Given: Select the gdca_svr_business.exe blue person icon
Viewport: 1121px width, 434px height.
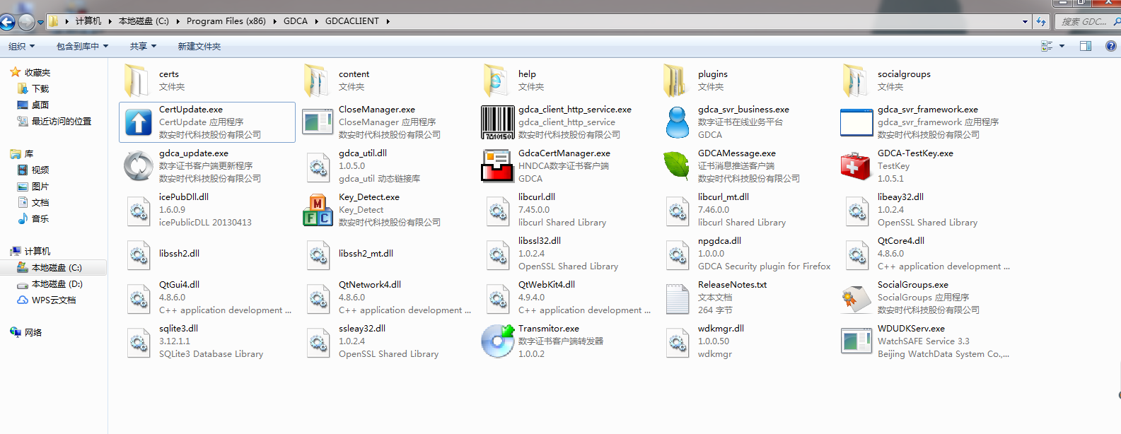Looking at the screenshot, I should click(678, 122).
